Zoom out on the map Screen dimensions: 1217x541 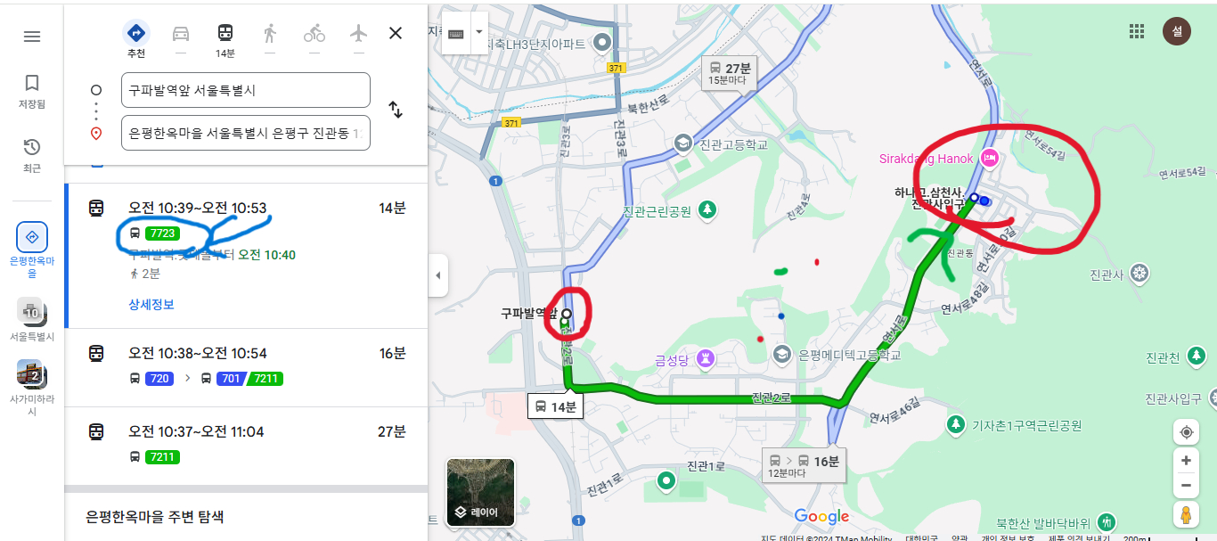pyautogui.click(x=1186, y=487)
